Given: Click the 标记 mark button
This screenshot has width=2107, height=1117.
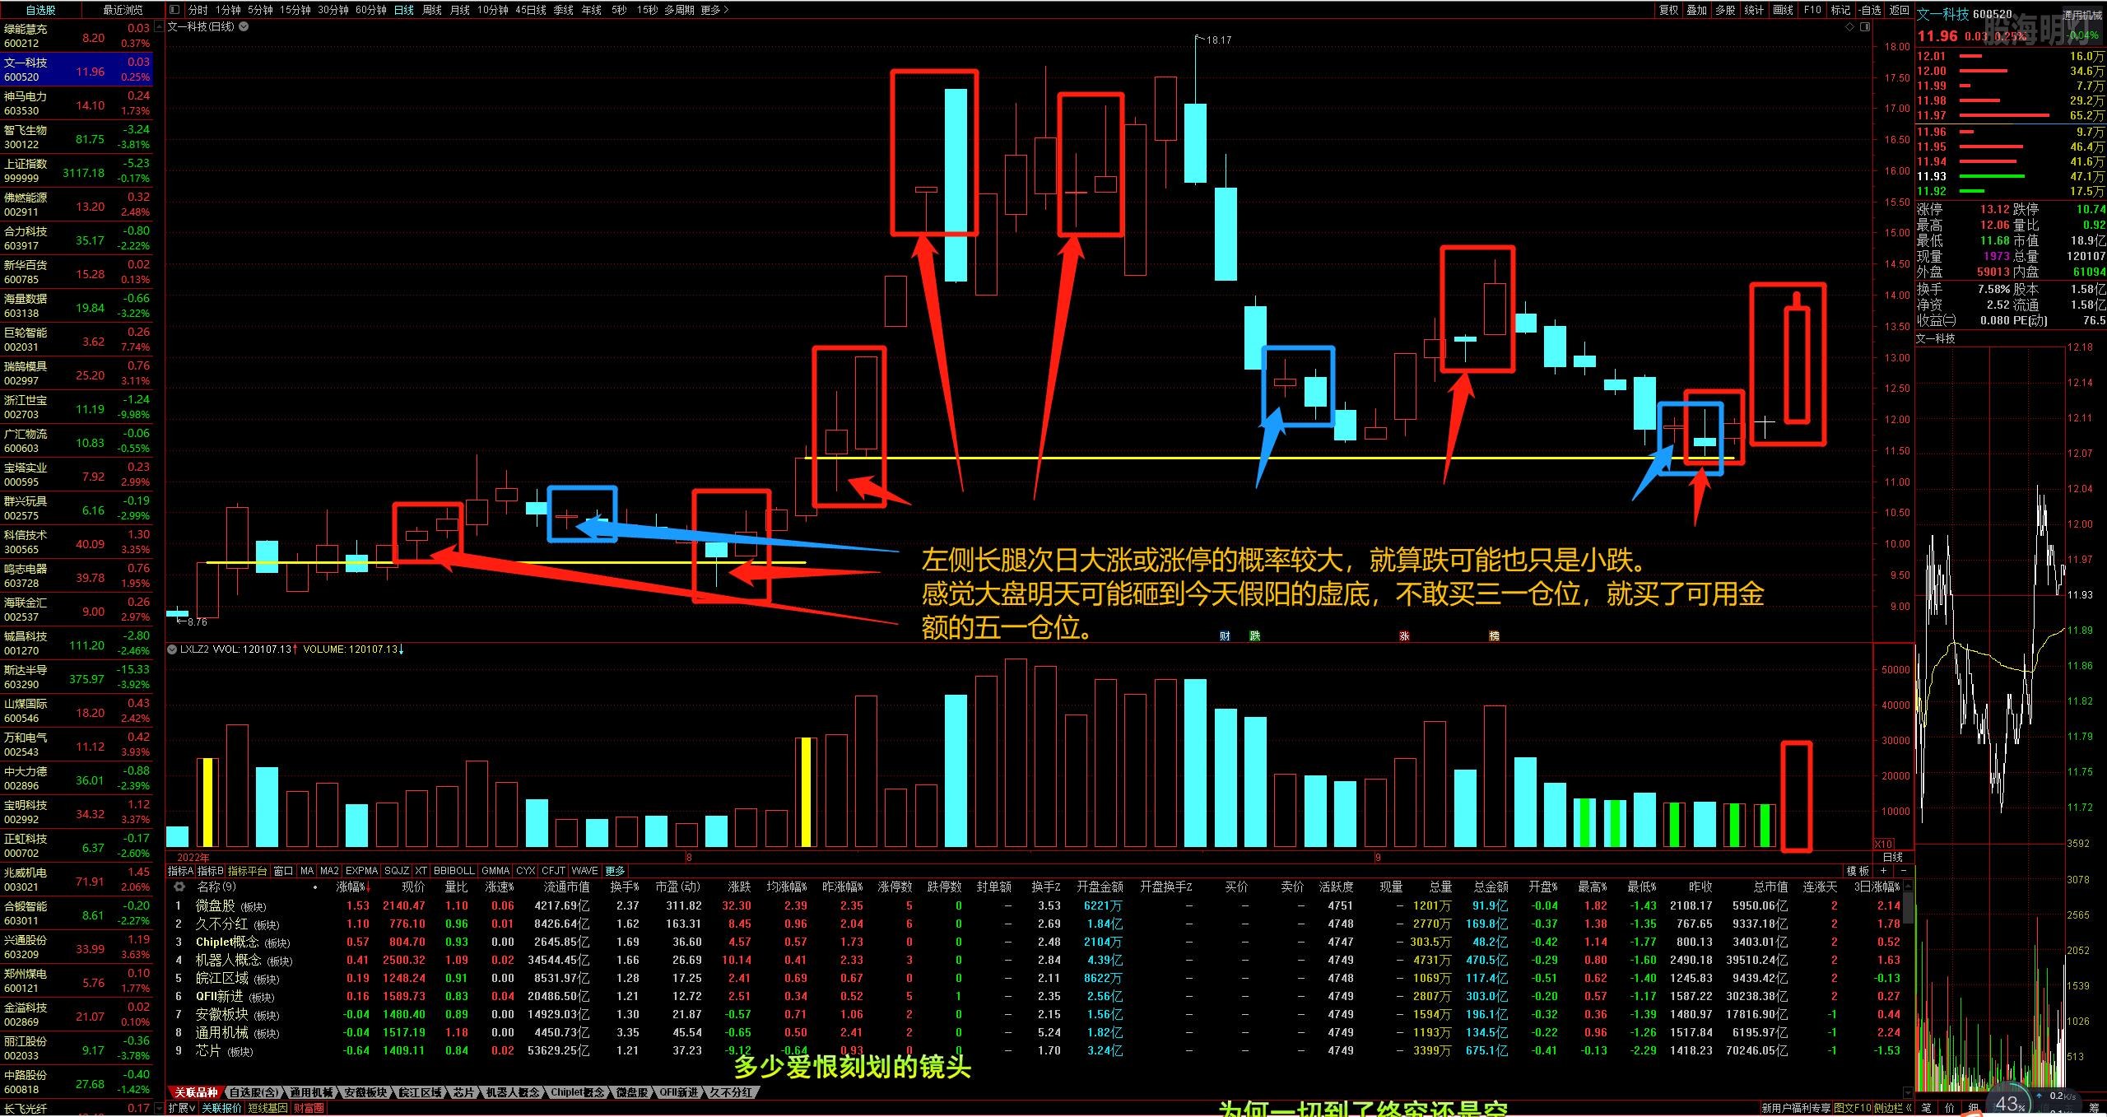Looking at the screenshot, I should click(1840, 10).
